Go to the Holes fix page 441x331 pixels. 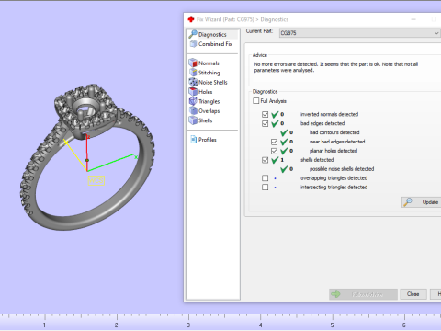[x=205, y=92]
